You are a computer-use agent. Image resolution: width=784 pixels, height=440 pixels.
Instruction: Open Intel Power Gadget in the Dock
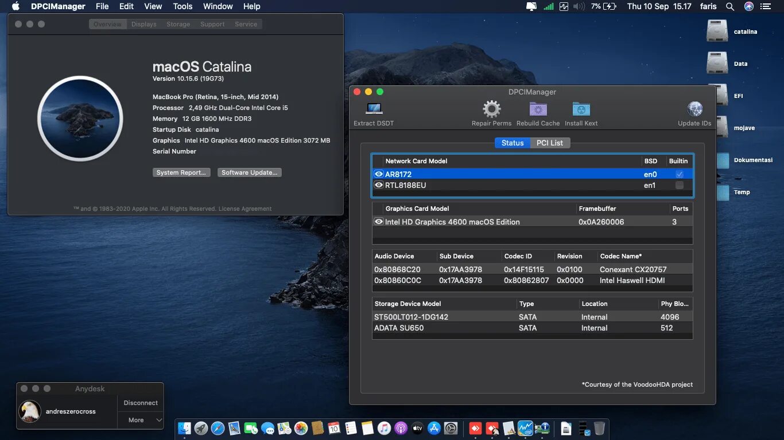point(525,428)
